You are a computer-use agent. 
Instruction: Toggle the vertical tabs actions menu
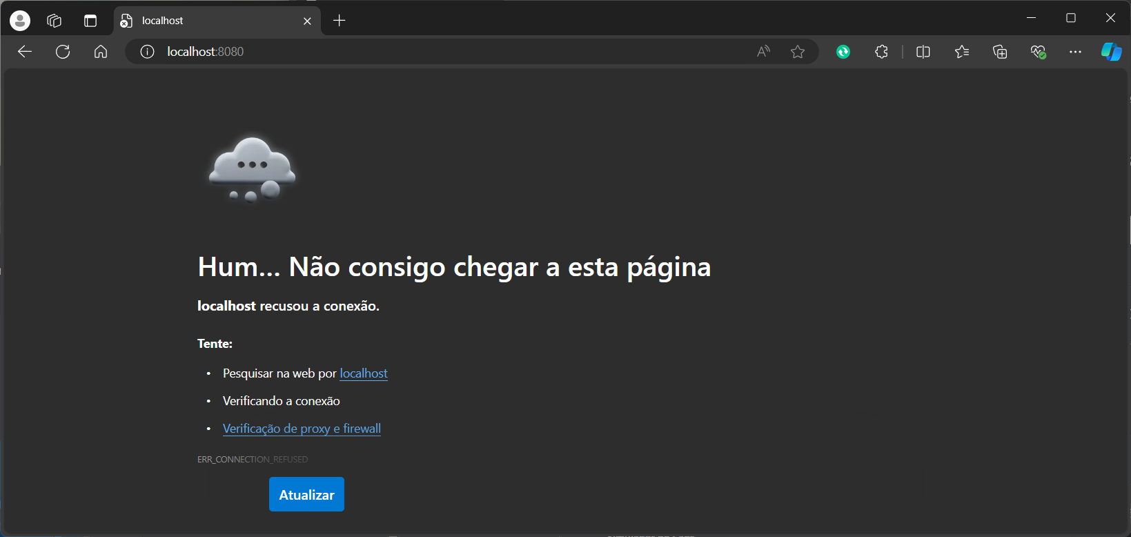click(90, 21)
